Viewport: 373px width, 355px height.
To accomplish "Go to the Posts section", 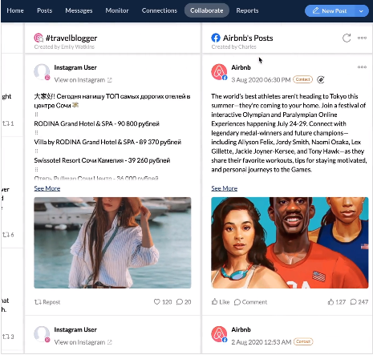I will 44,10.
